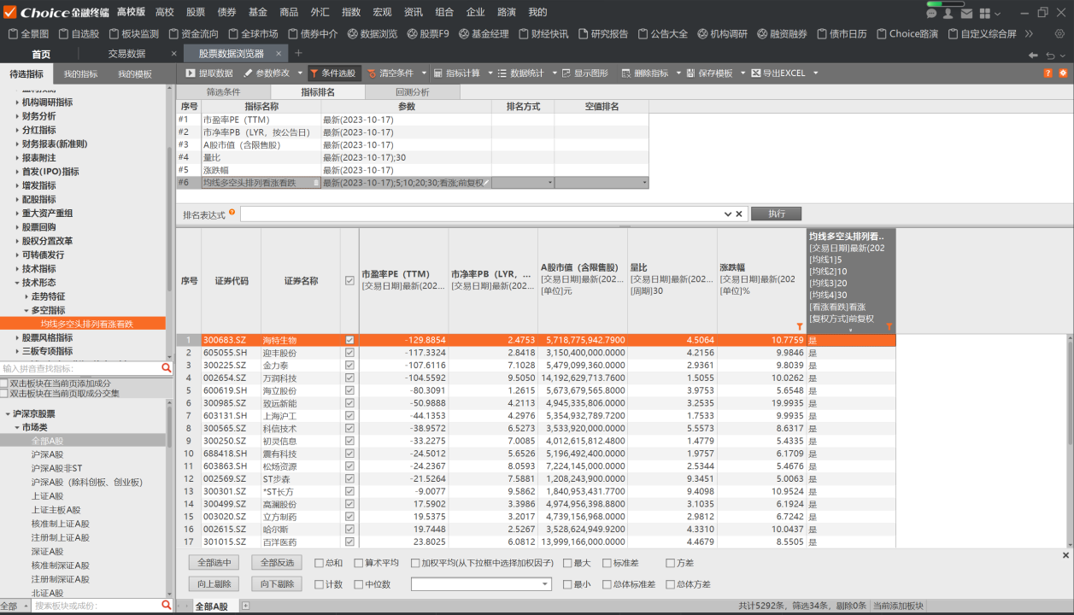This screenshot has width=1074, height=615.
Task: Click the 执行 button
Action: pyautogui.click(x=776, y=214)
